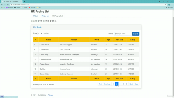This screenshot has width=174, height=98.
Task: Open a new browser tab
Action: pos(24,2)
